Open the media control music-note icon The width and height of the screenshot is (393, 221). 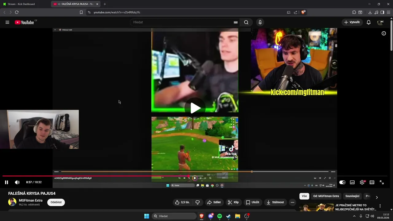pos(376,12)
